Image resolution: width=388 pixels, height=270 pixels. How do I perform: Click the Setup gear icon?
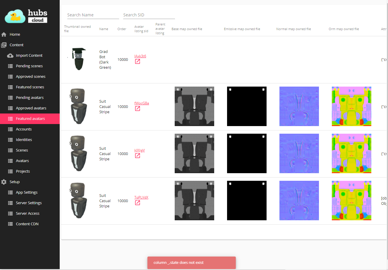tap(4, 182)
